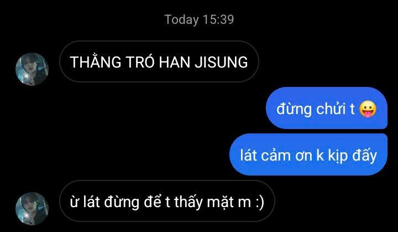The image size is (398, 232).
Task: Select the blue bubble lát cảm ơn k kịp đấy
Action: point(308,154)
